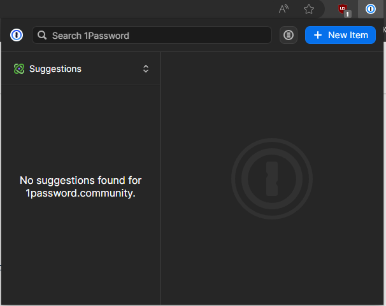The width and height of the screenshot is (386, 306).
Task: Click the 1Password extension icon in browser toolbar
Action: click(x=370, y=9)
